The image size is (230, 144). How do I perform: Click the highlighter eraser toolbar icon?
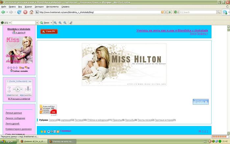pyautogui.click(x=71, y=23)
